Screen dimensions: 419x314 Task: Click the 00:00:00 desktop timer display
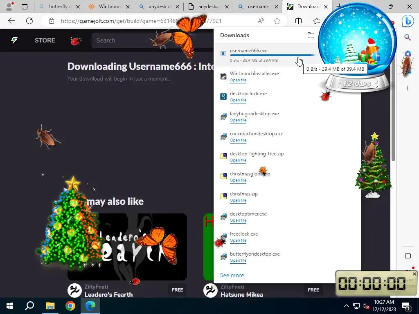point(372,283)
